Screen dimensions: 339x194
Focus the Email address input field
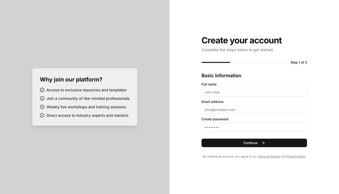254,110
